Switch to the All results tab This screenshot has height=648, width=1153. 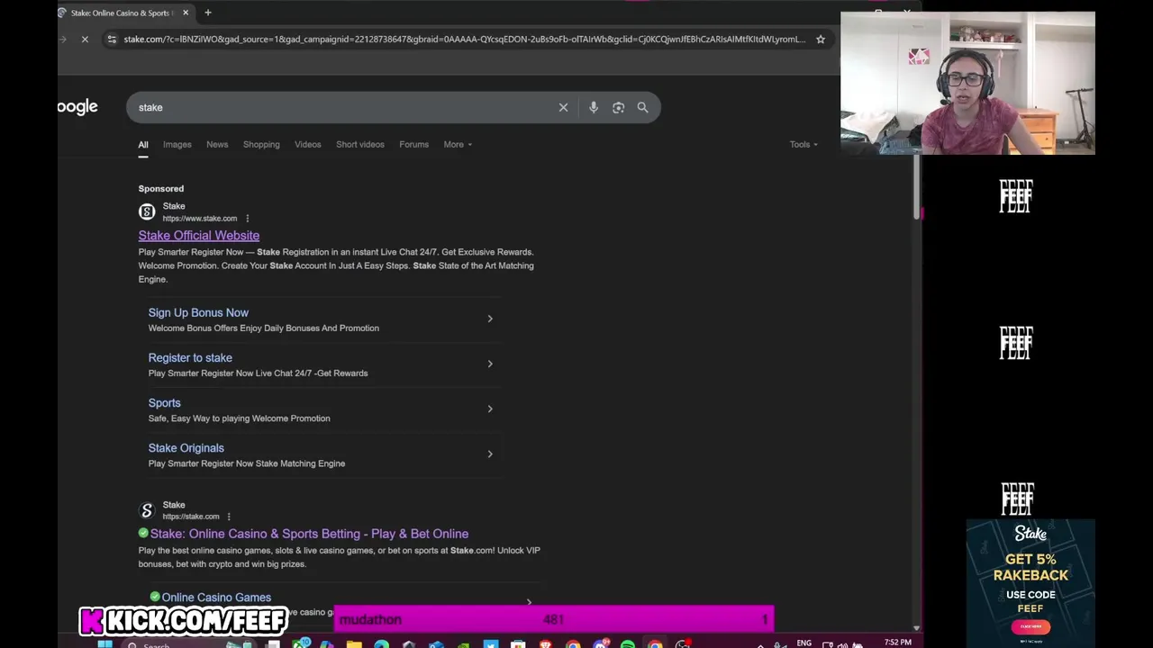coord(143,144)
